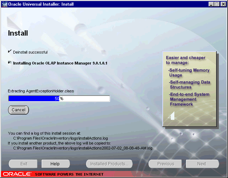
Task: Click 'If you install another product' sentence
Action: pos(59,143)
